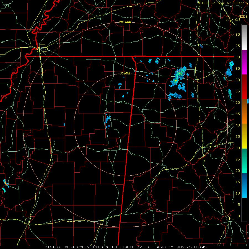The height and width of the screenshot is (249, 249).
Task: Click the NIDS label
Action: click(x=243, y=17)
